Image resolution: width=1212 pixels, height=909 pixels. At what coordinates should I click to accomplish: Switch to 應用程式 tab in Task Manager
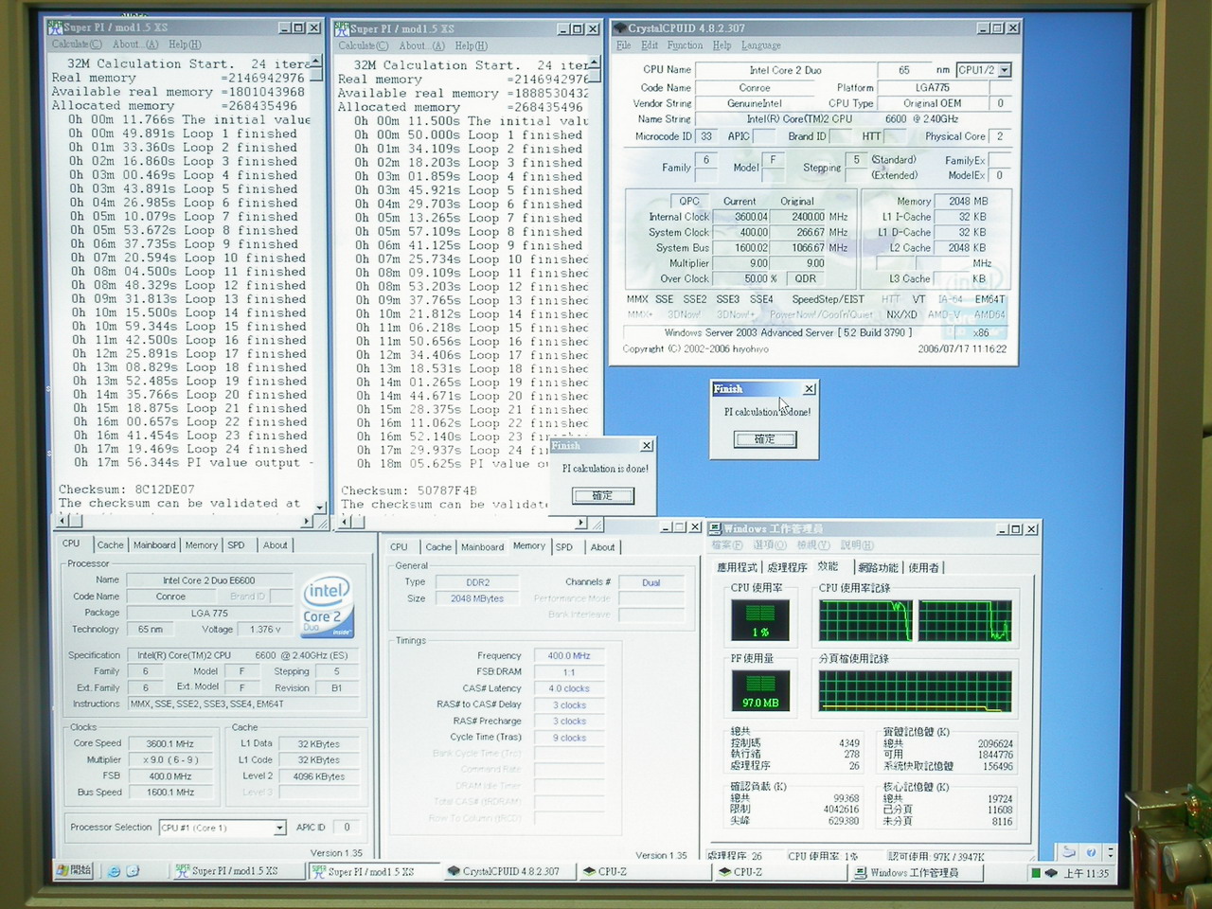coord(737,567)
